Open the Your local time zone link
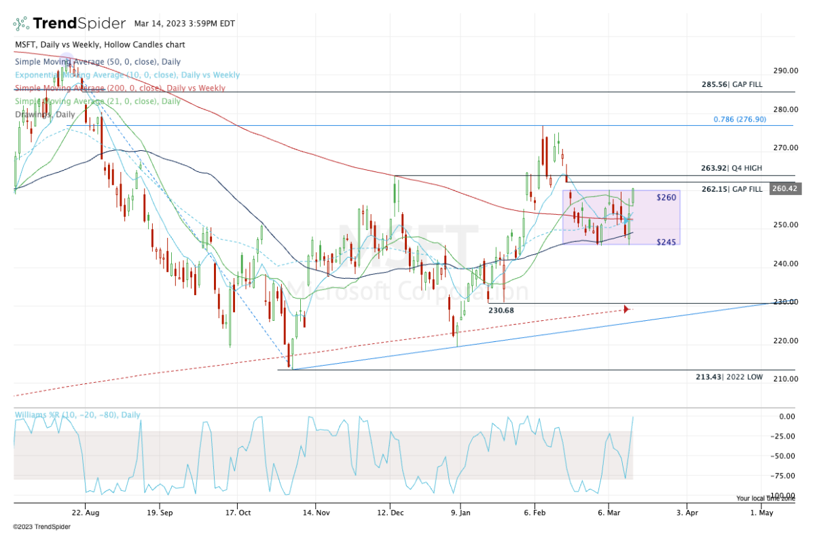 [x=765, y=498]
